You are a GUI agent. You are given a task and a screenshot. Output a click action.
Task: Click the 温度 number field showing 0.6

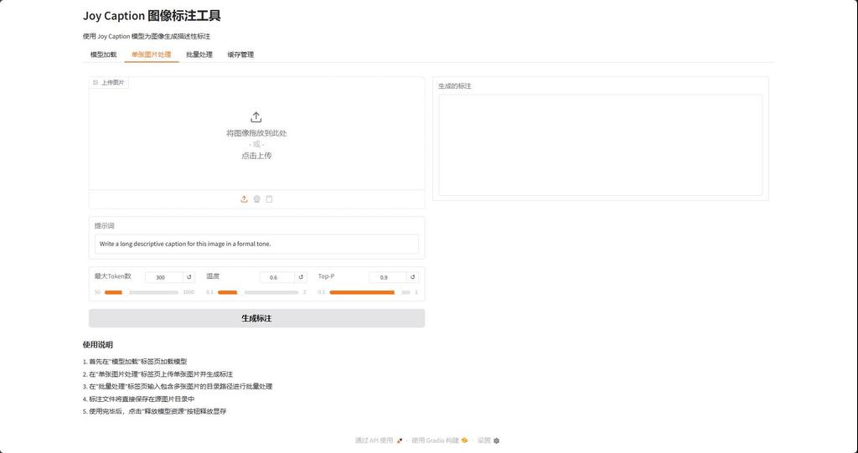coord(277,277)
